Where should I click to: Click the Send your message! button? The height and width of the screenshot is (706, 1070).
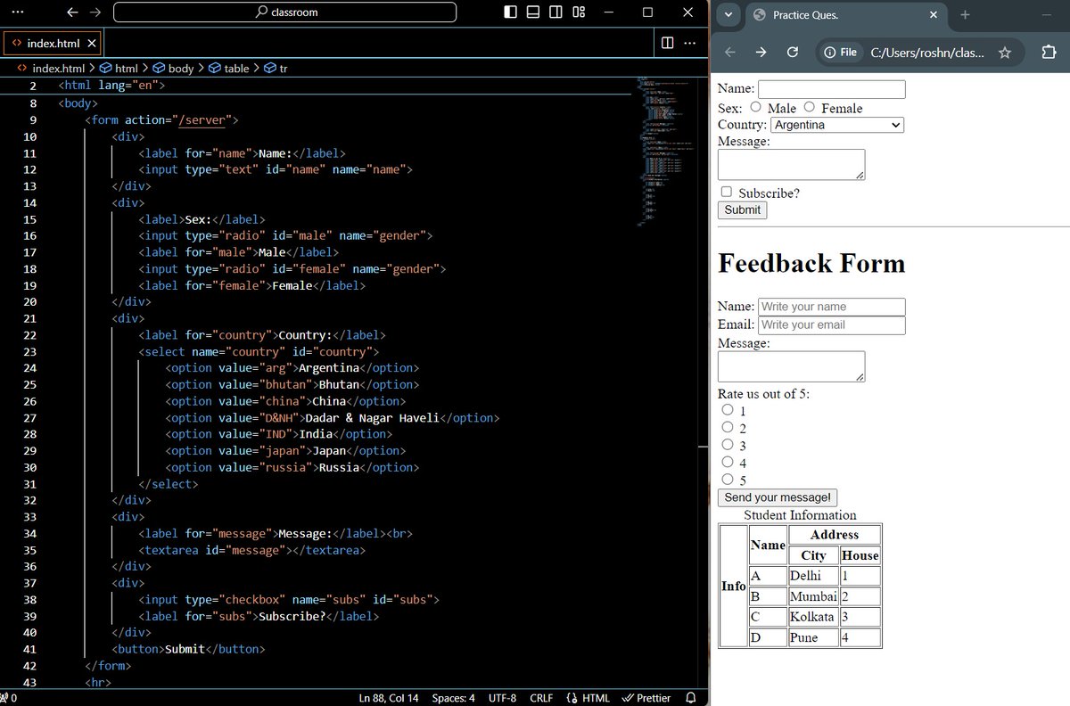pyautogui.click(x=778, y=497)
